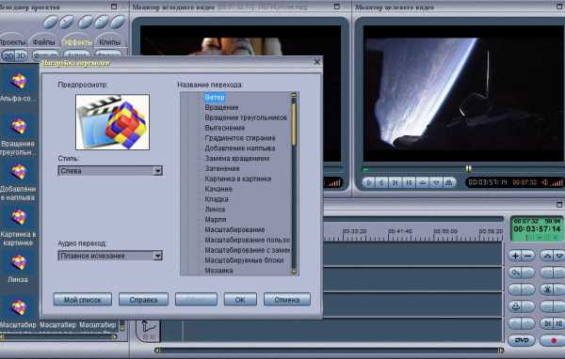
Task: Select Кладка in the transition list
Action: click(x=217, y=199)
